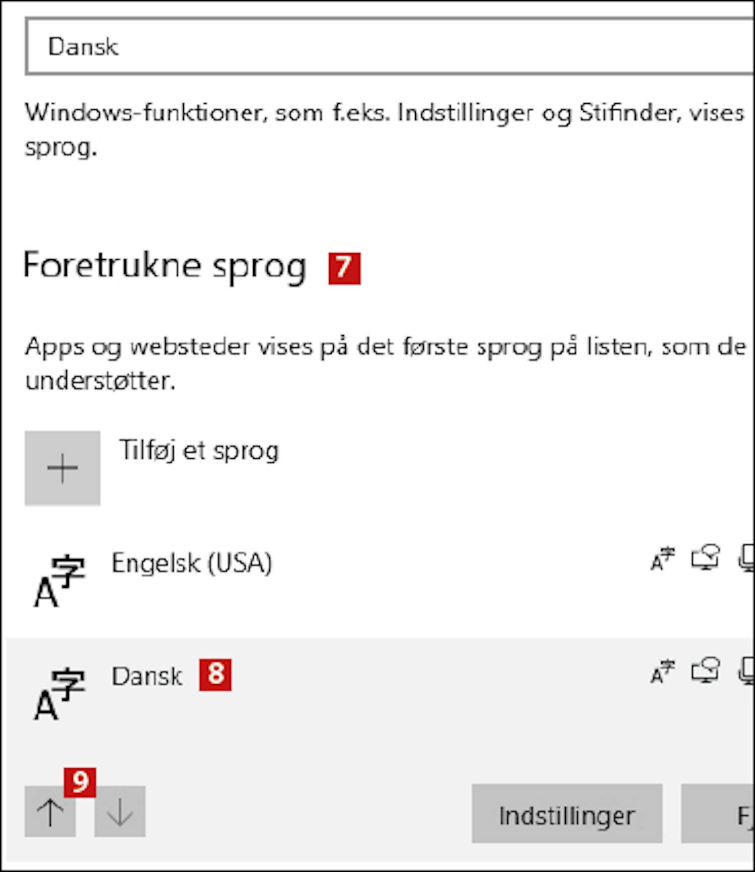755x872 pixels.
Task: Click the speech recognition icon in the Dansk row
Action: pos(746,671)
